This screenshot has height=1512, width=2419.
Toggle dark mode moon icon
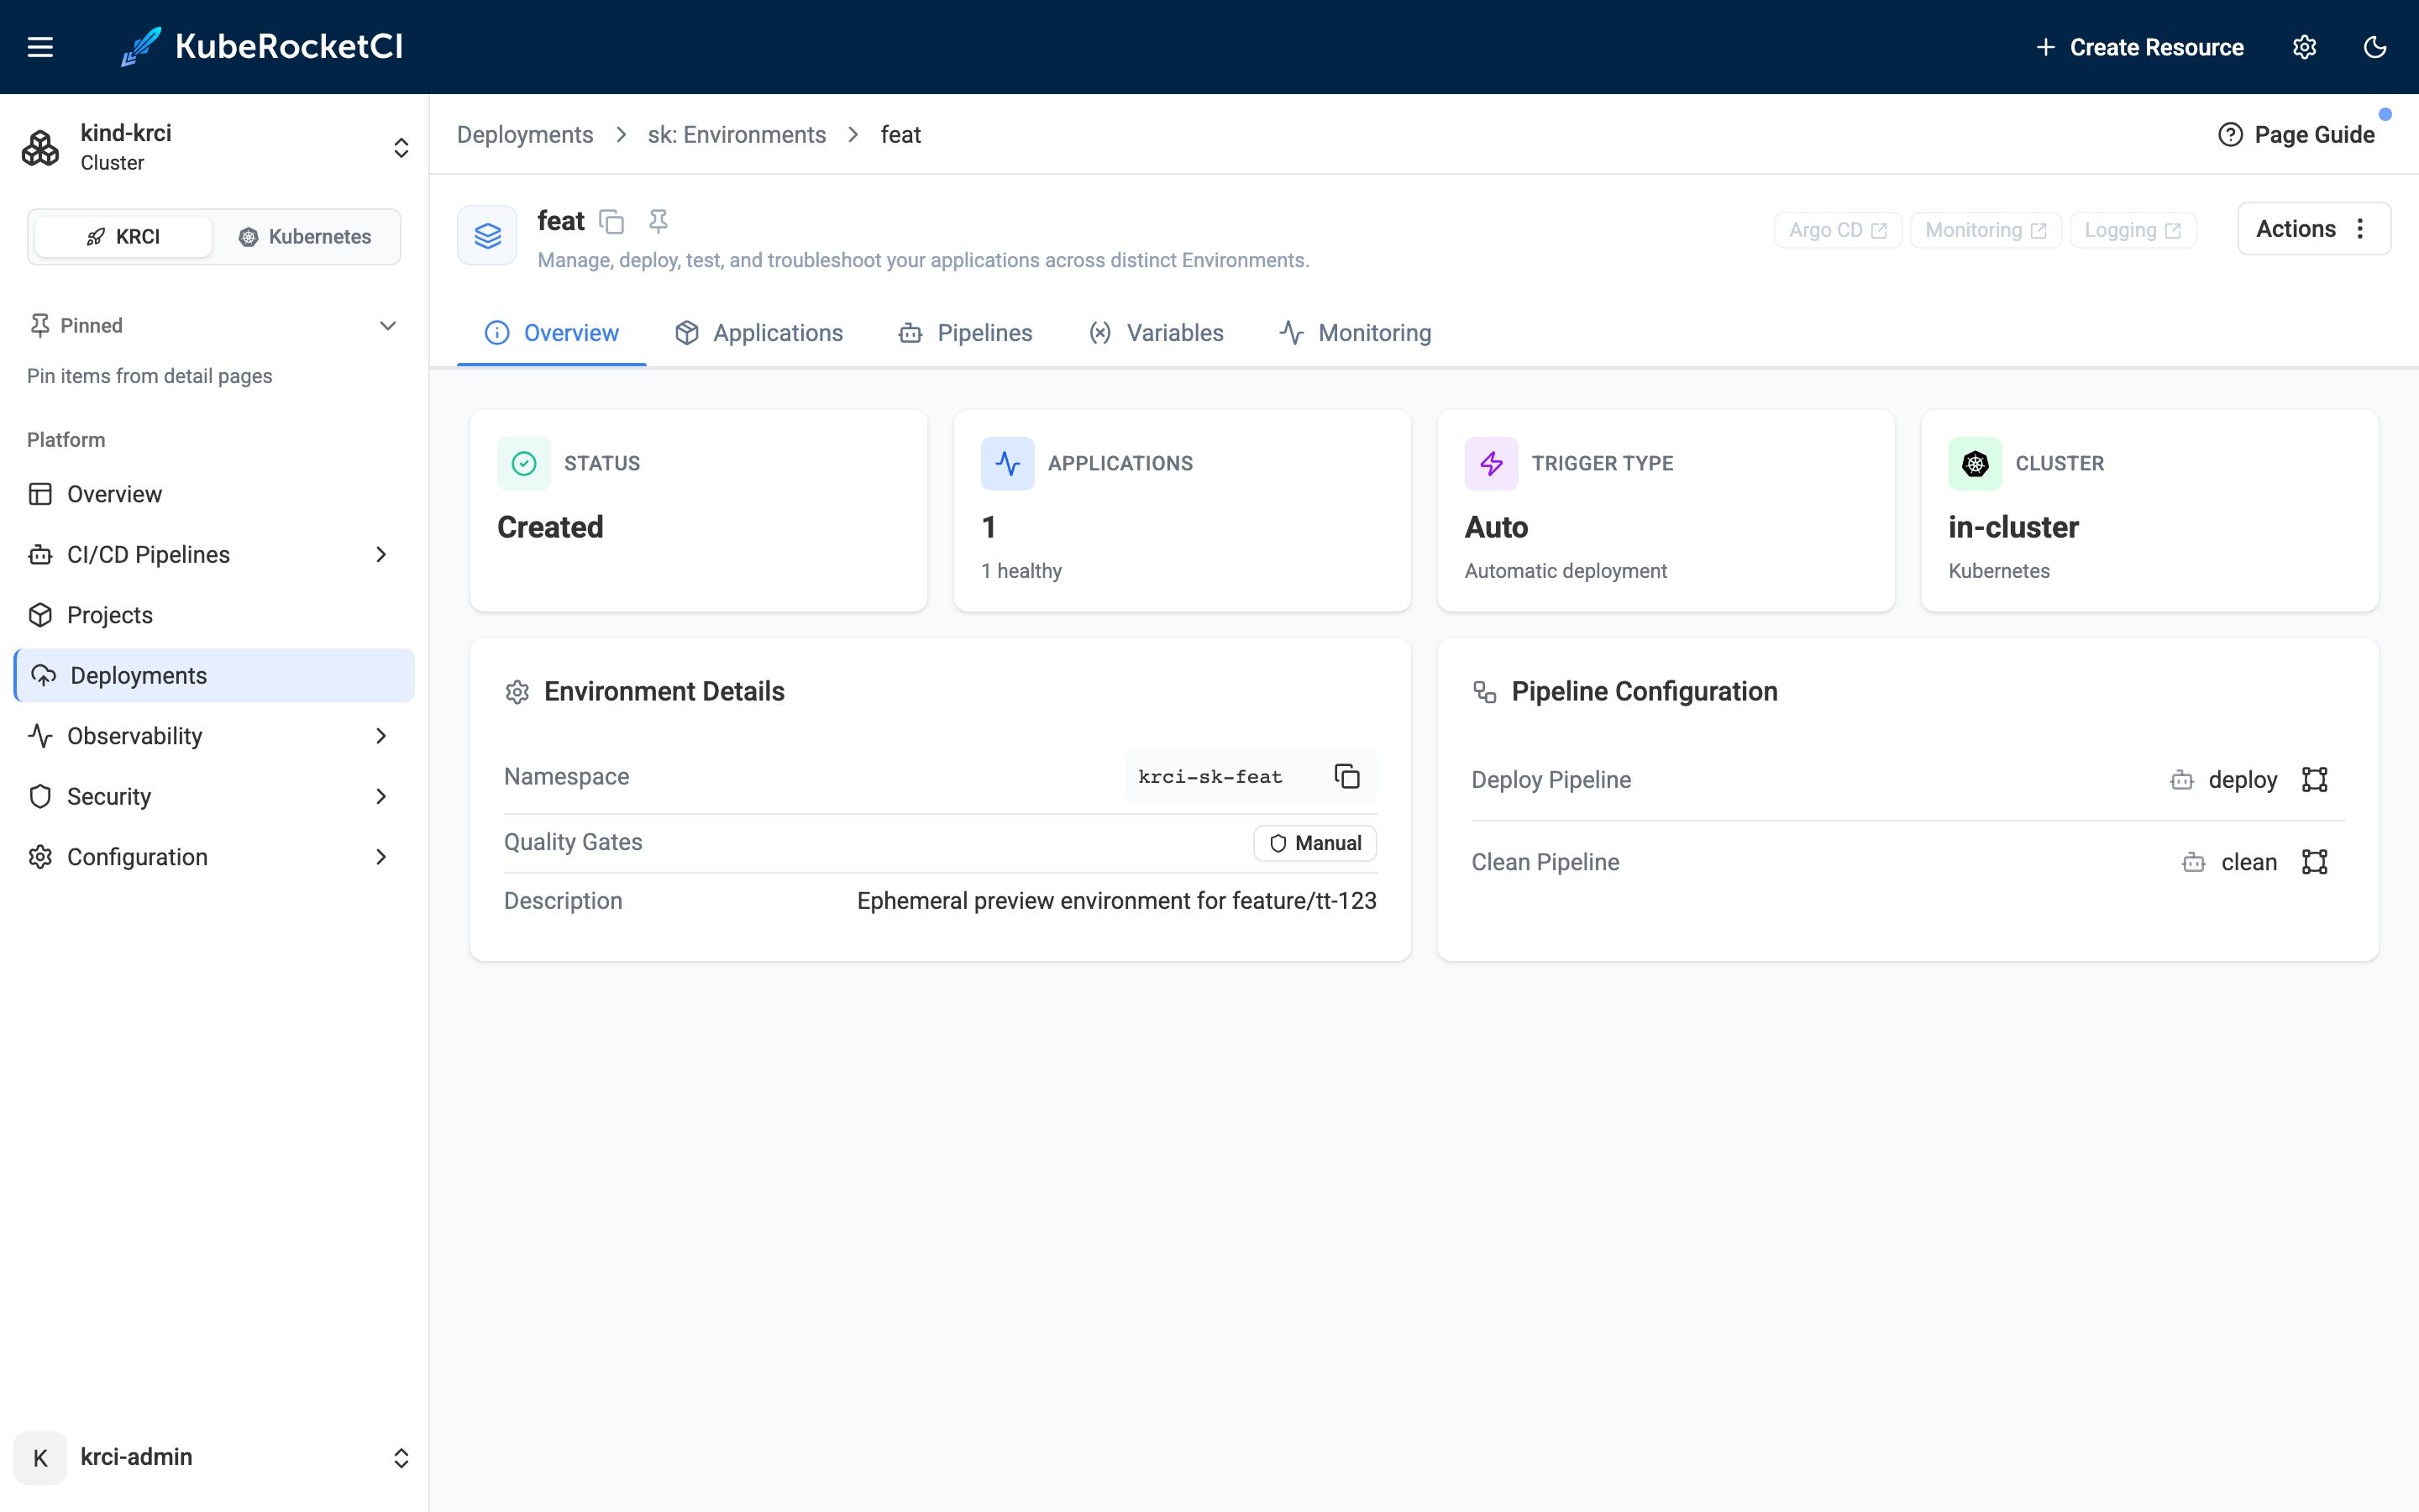[2375, 47]
